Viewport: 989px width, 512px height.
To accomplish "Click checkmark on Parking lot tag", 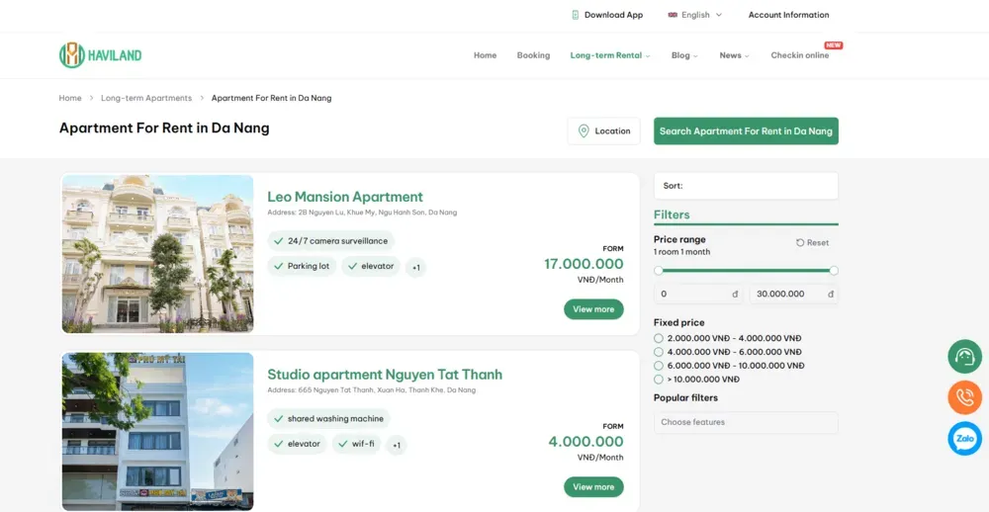I will 278,266.
